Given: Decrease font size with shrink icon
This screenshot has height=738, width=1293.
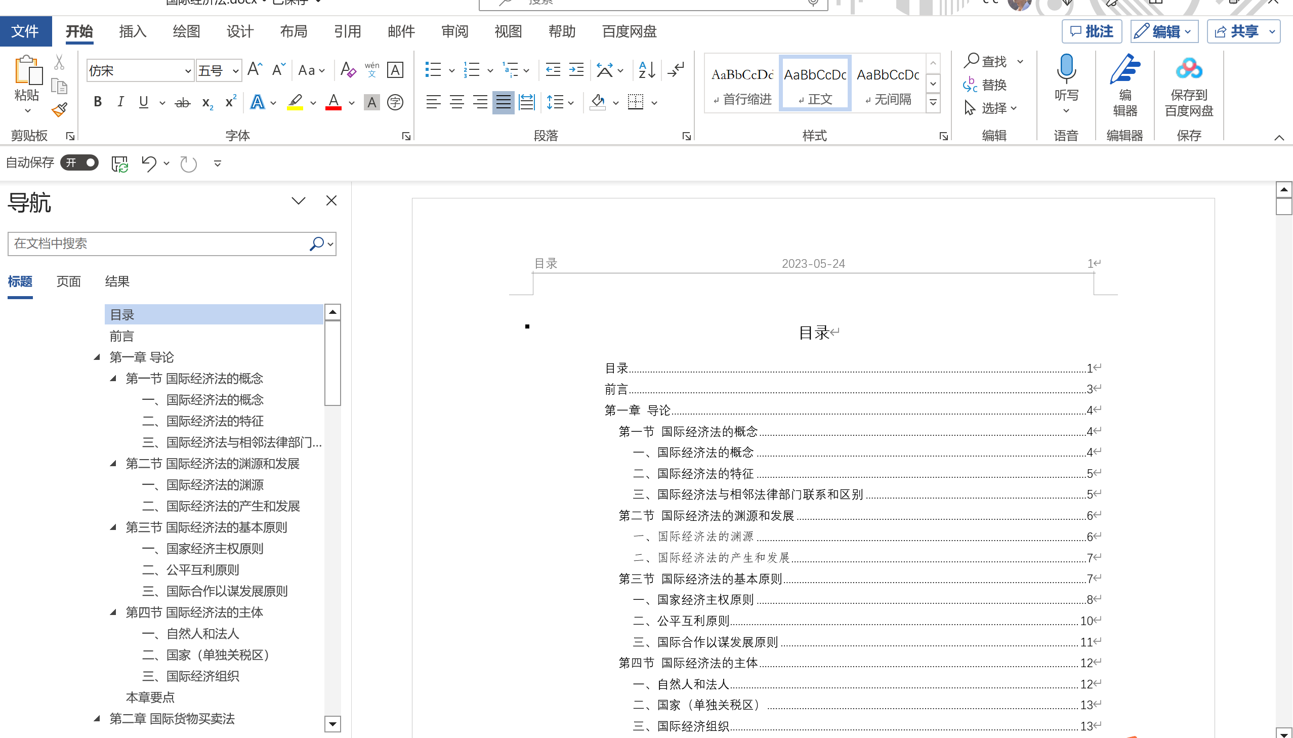Looking at the screenshot, I should pos(279,70).
